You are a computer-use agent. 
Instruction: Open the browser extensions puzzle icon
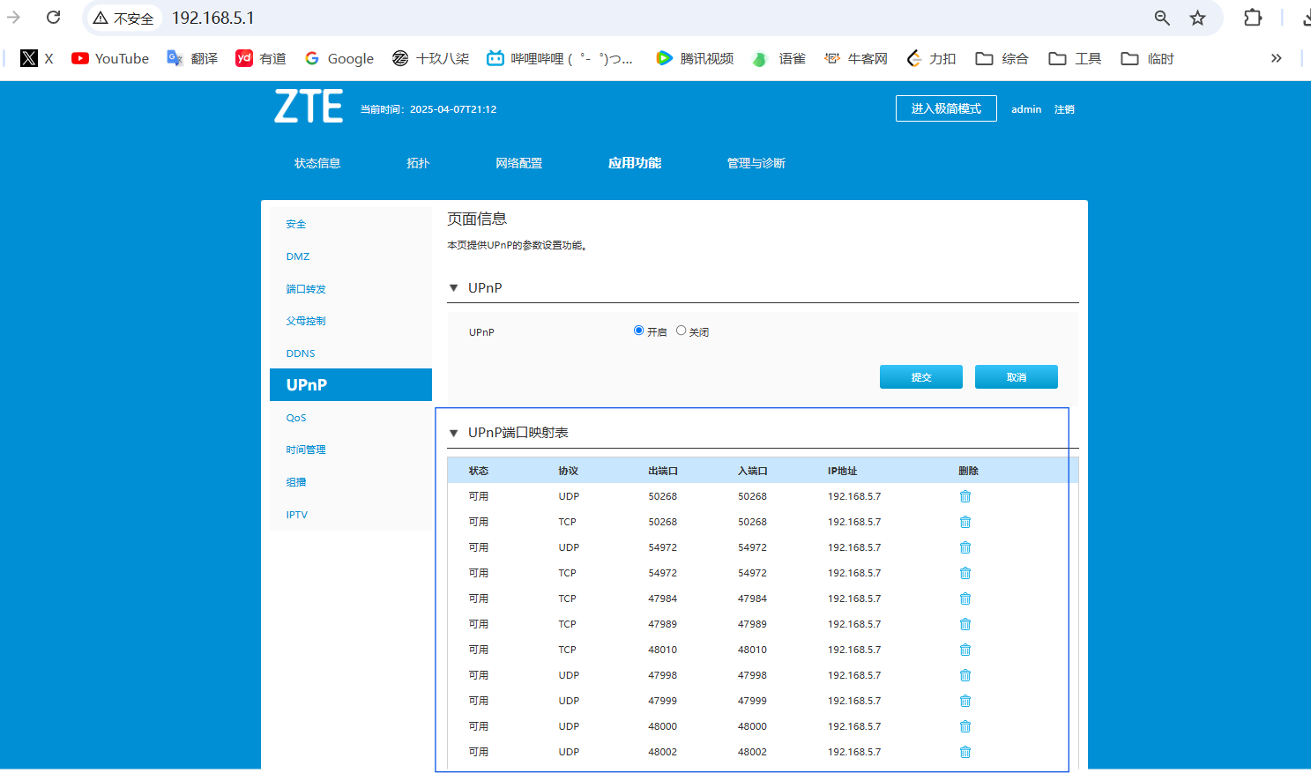click(x=1252, y=18)
